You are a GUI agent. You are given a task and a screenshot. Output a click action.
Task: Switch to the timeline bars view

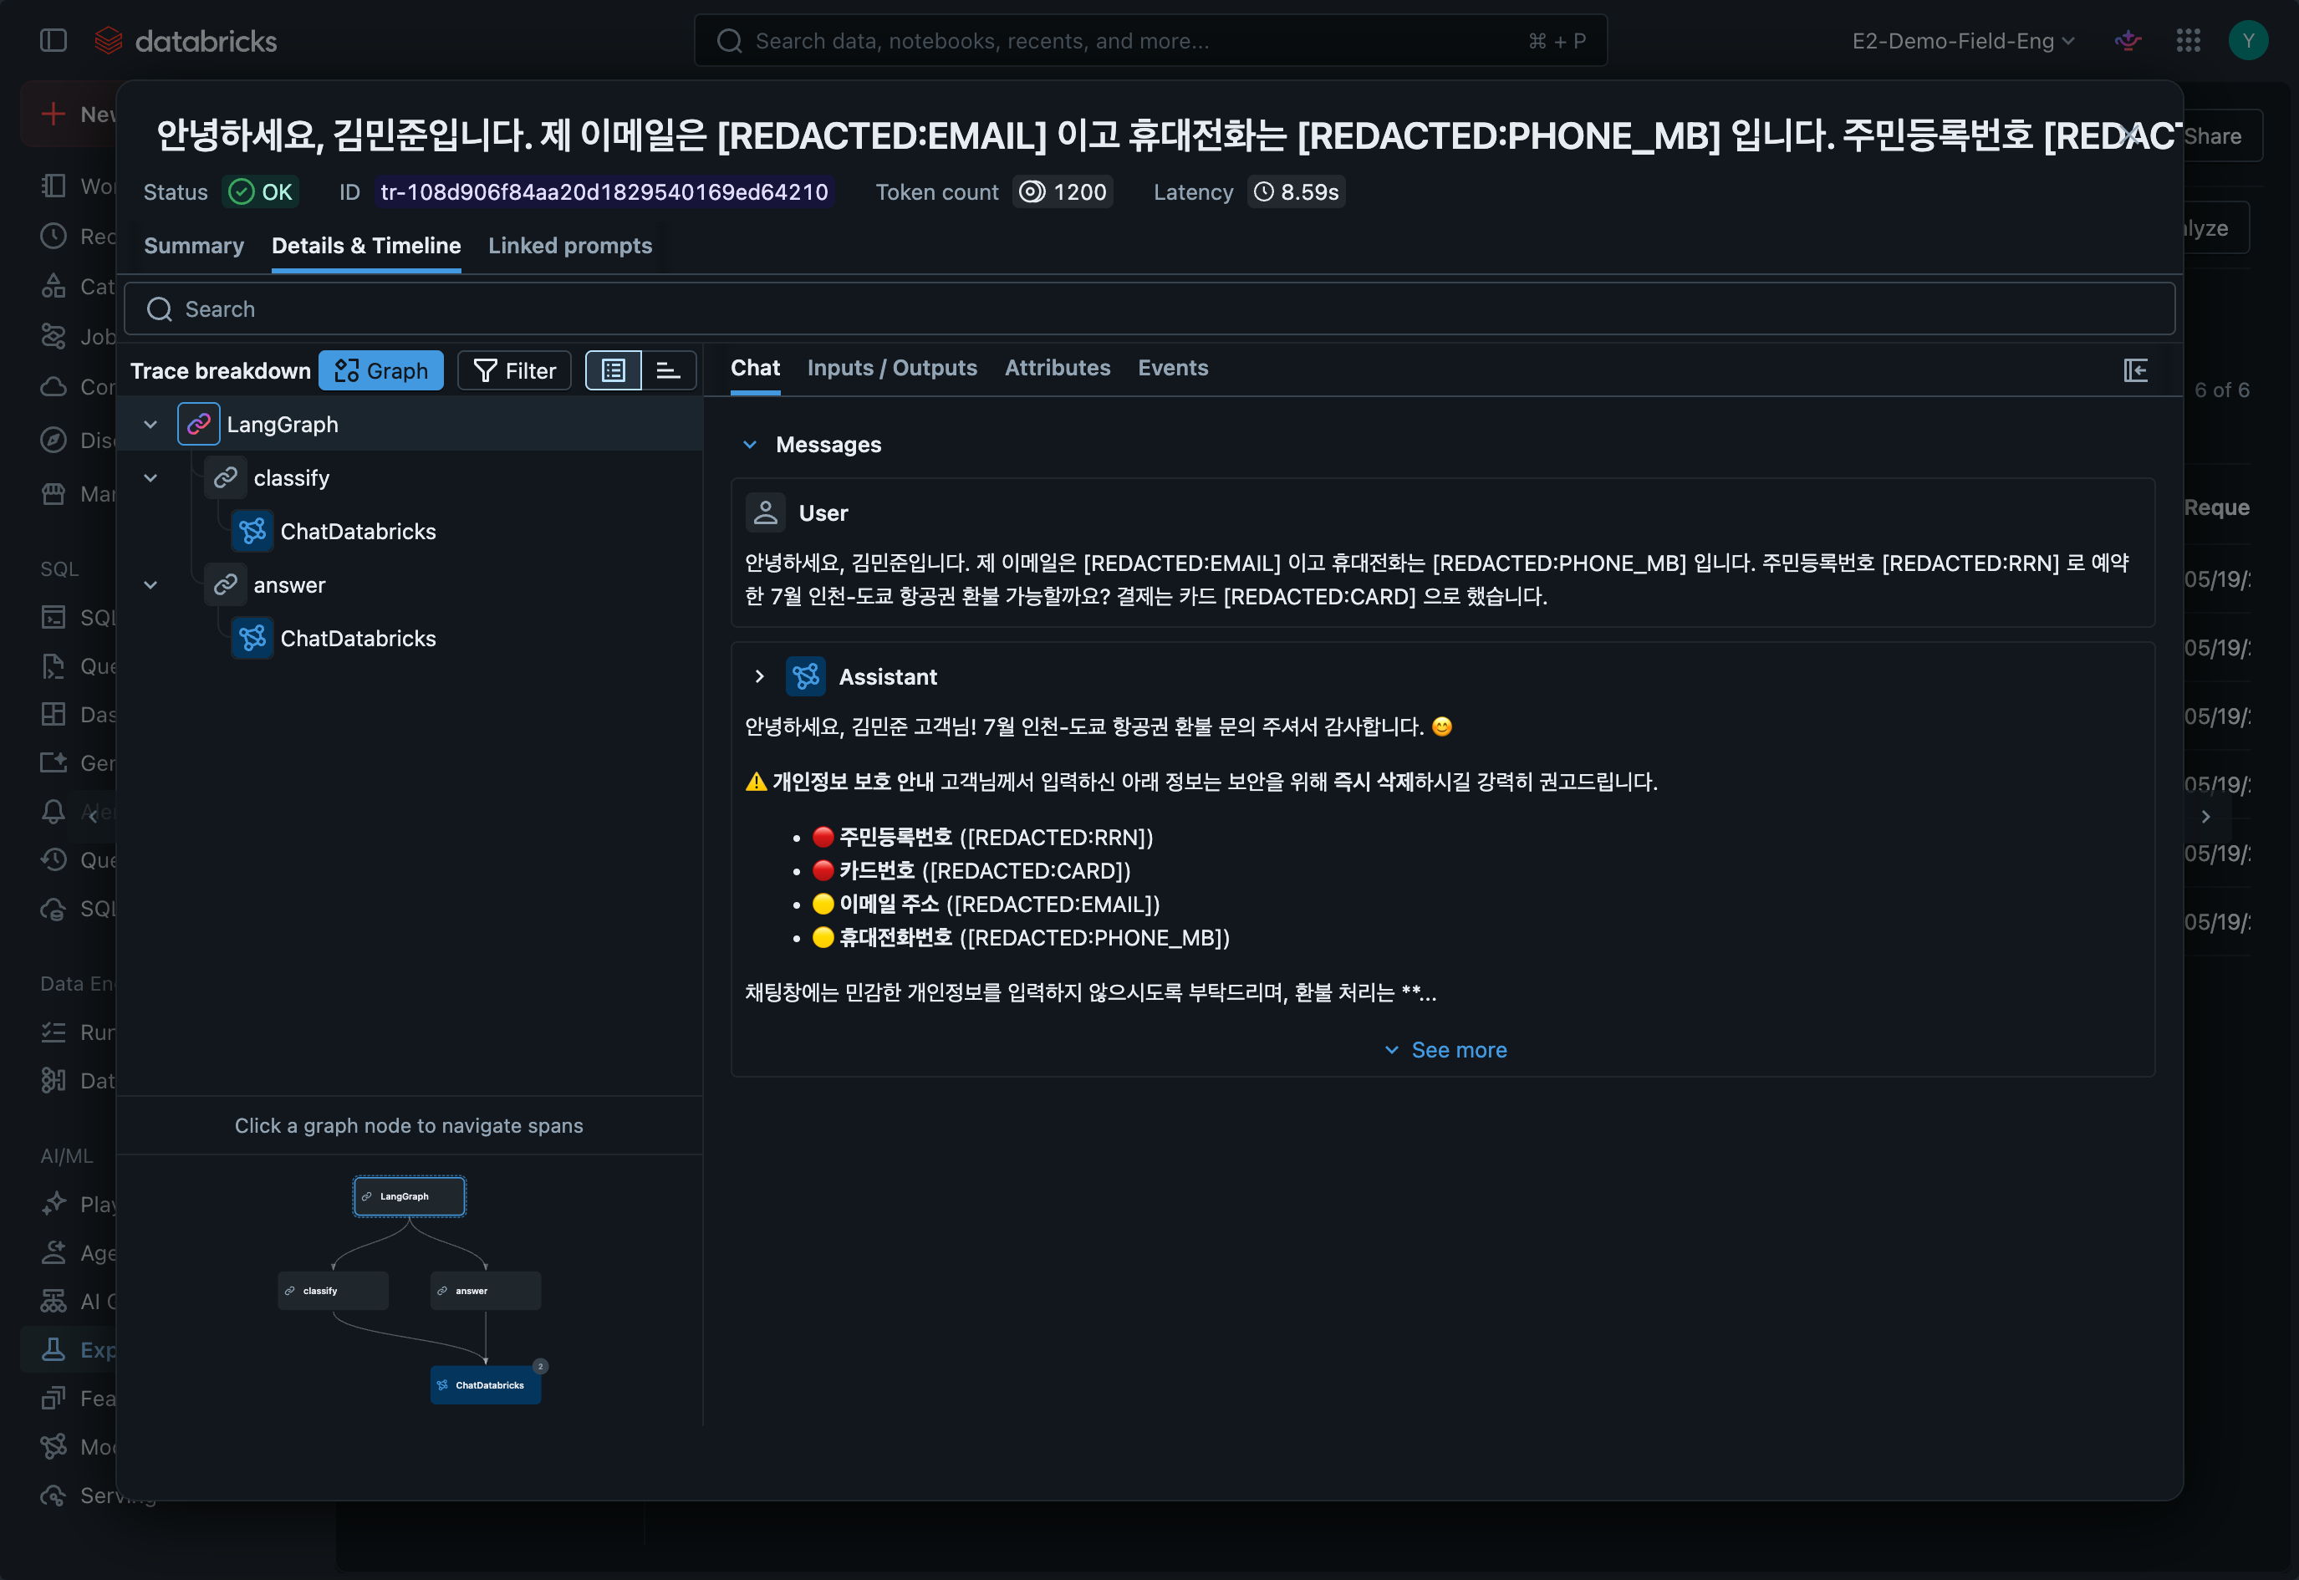pos(668,371)
